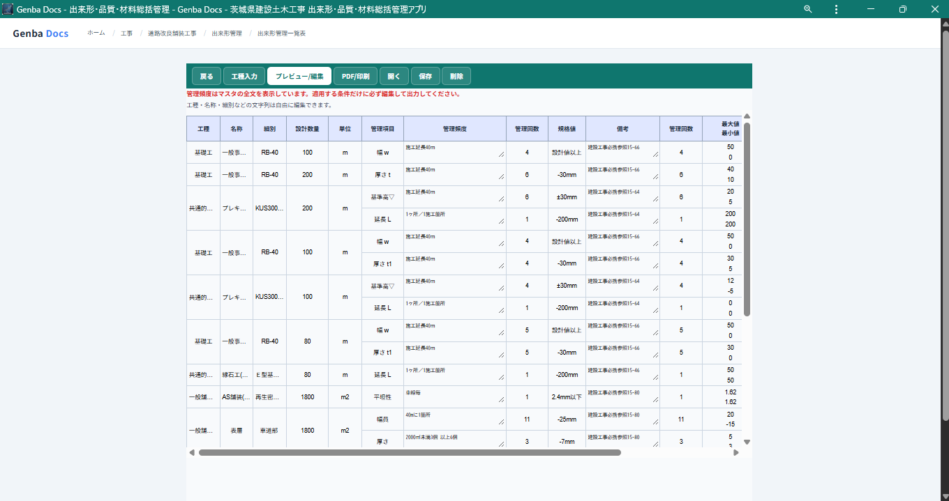The width and height of the screenshot is (949, 501).
Task: Switch to プレビュー/編集 tab
Action: 299,76
